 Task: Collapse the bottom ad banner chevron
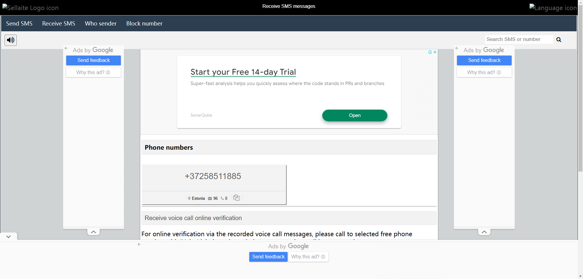tap(9, 236)
